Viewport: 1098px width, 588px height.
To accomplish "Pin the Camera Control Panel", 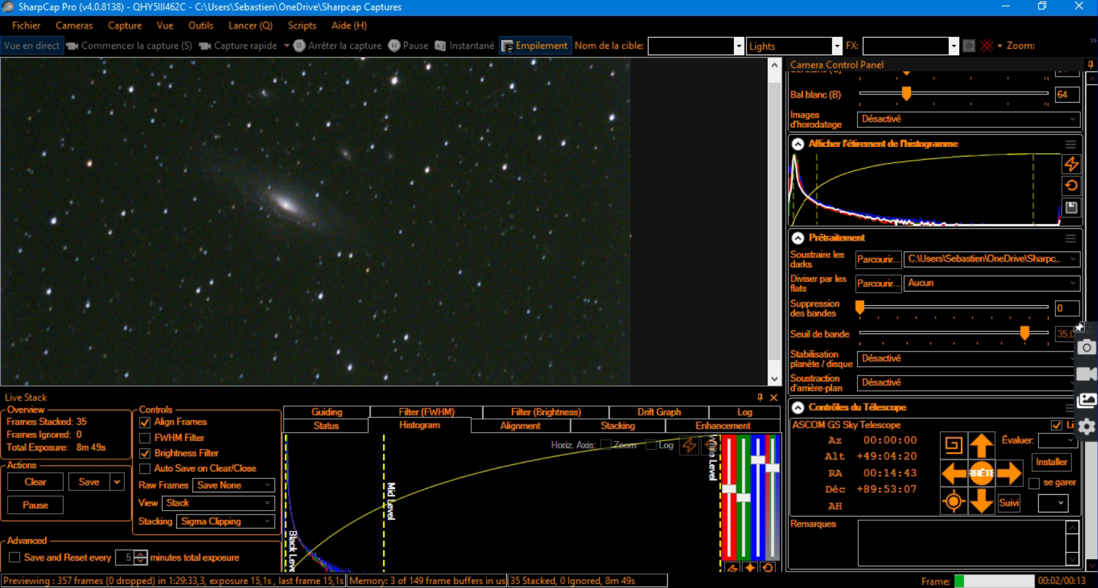I will click(1090, 65).
